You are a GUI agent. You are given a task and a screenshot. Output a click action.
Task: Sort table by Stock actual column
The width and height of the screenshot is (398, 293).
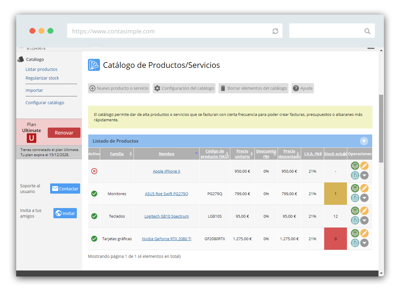tap(335, 154)
